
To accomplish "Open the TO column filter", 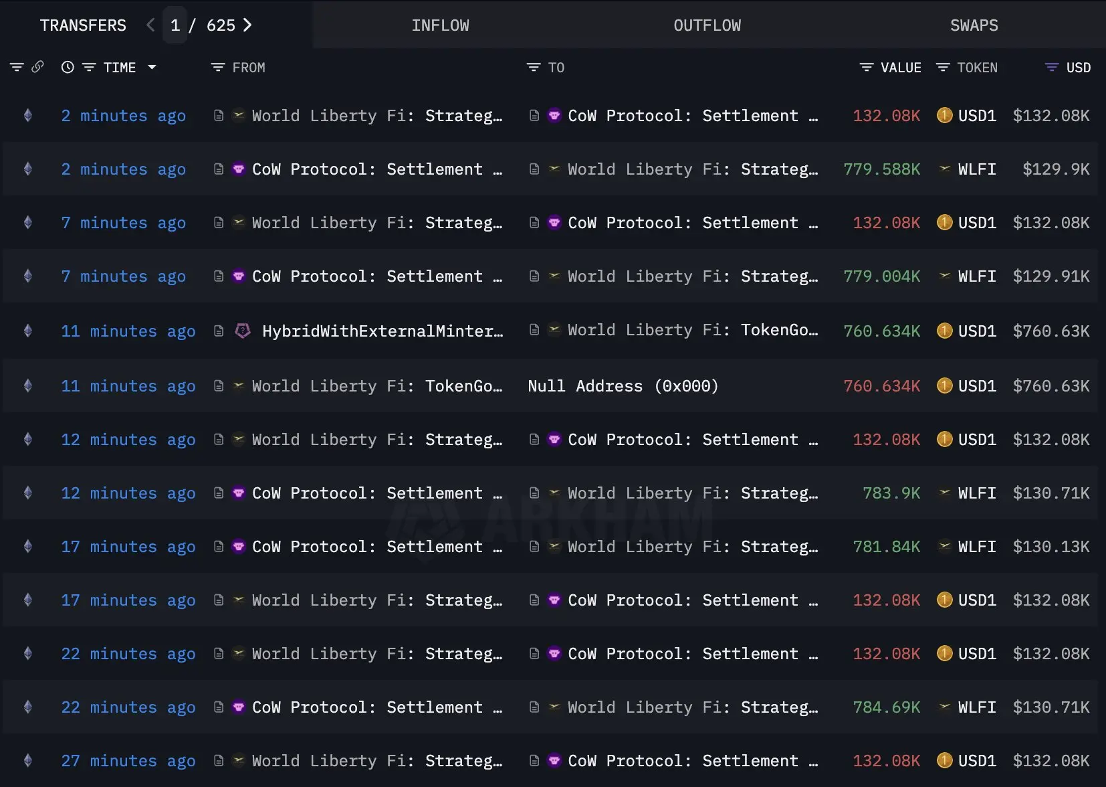I will tap(534, 67).
